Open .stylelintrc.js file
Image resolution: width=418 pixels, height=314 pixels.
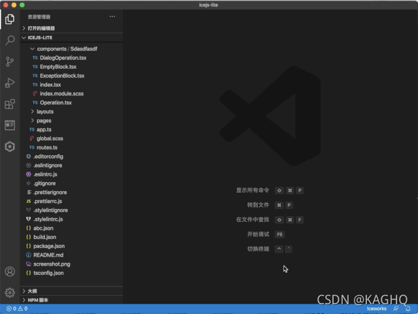(x=71, y=219)
